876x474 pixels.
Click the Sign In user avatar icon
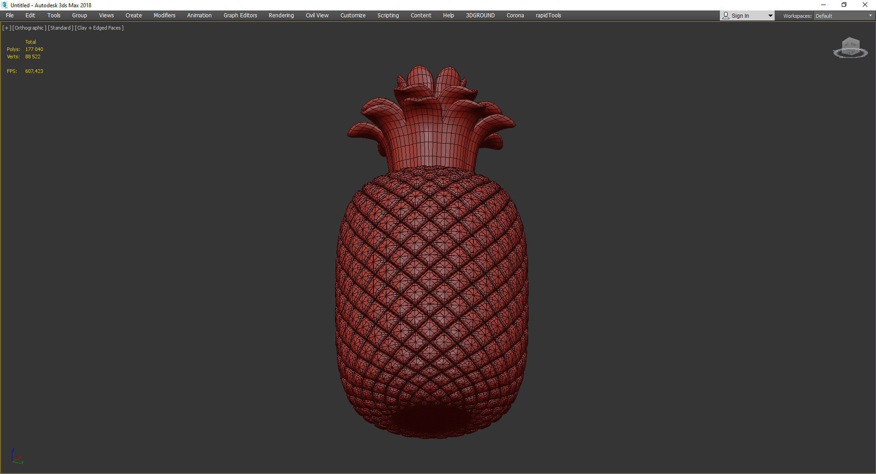click(x=725, y=15)
